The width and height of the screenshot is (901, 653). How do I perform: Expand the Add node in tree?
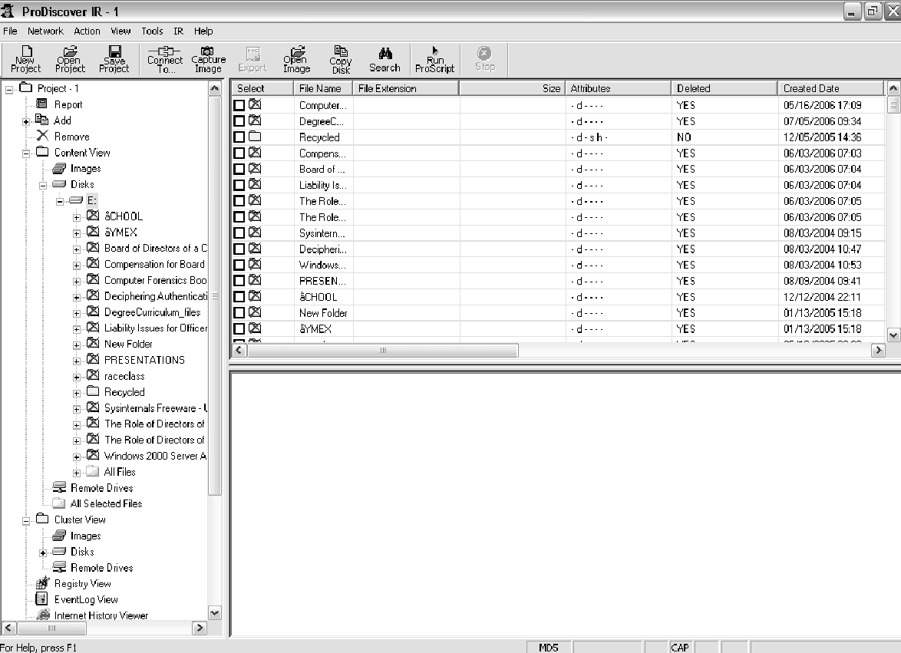[x=26, y=121]
